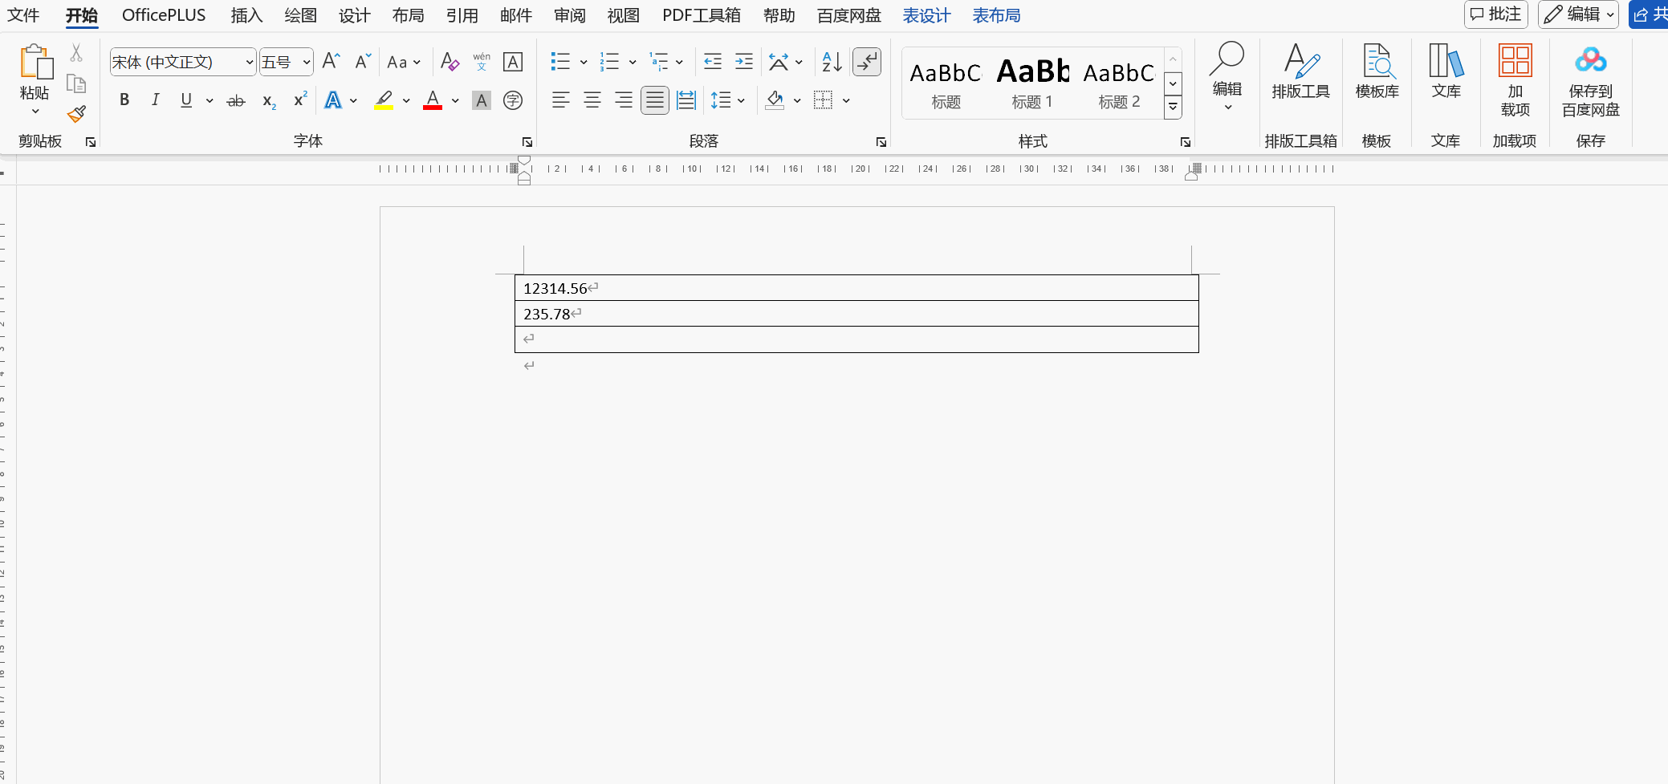Expand the font name dropdown 宋体
Screen dimensions: 1668x784
click(x=249, y=63)
